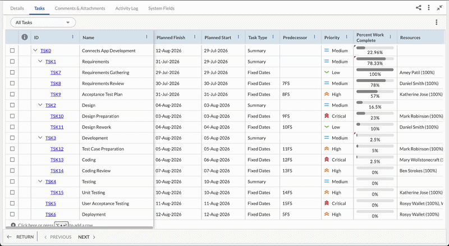Open Task Type column menu
The height and width of the screenshot is (246, 449).
click(x=273, y=37)
